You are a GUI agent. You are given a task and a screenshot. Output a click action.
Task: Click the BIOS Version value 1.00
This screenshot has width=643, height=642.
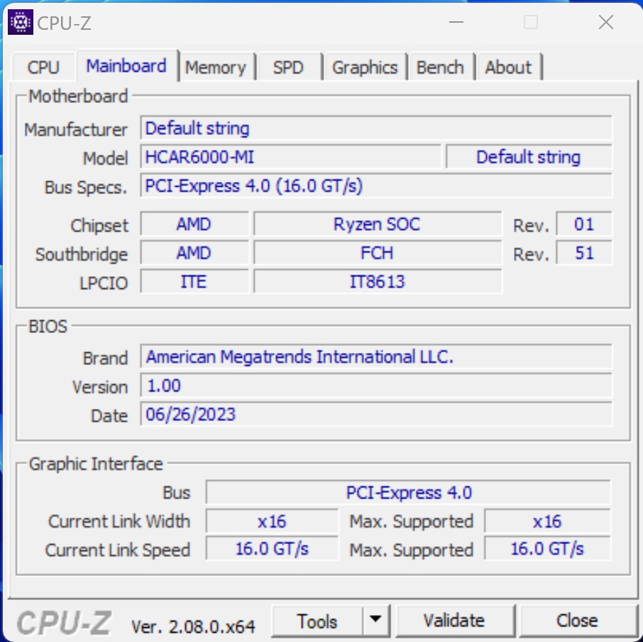click(x=376, y=385)
